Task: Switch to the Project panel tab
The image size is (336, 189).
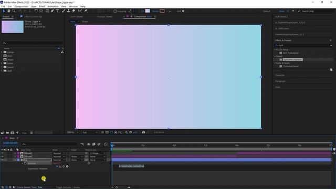Action: [x=6, y=16]
